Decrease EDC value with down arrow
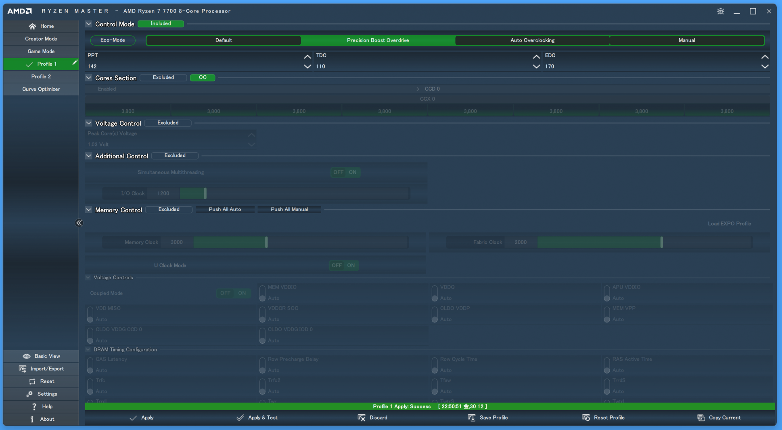 coord(765,66)
